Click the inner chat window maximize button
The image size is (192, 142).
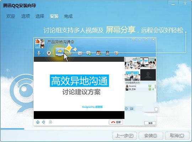[146, 39]
